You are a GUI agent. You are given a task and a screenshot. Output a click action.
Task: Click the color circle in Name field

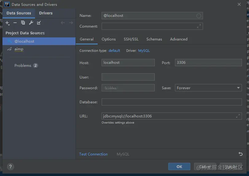click(199, 16)
